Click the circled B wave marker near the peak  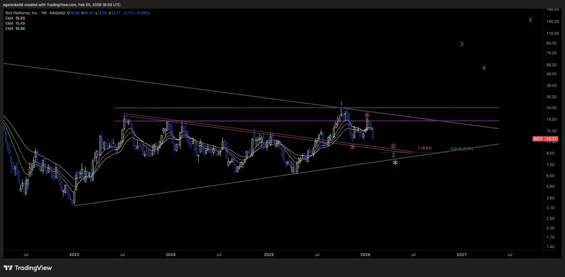tap(366, 115)
